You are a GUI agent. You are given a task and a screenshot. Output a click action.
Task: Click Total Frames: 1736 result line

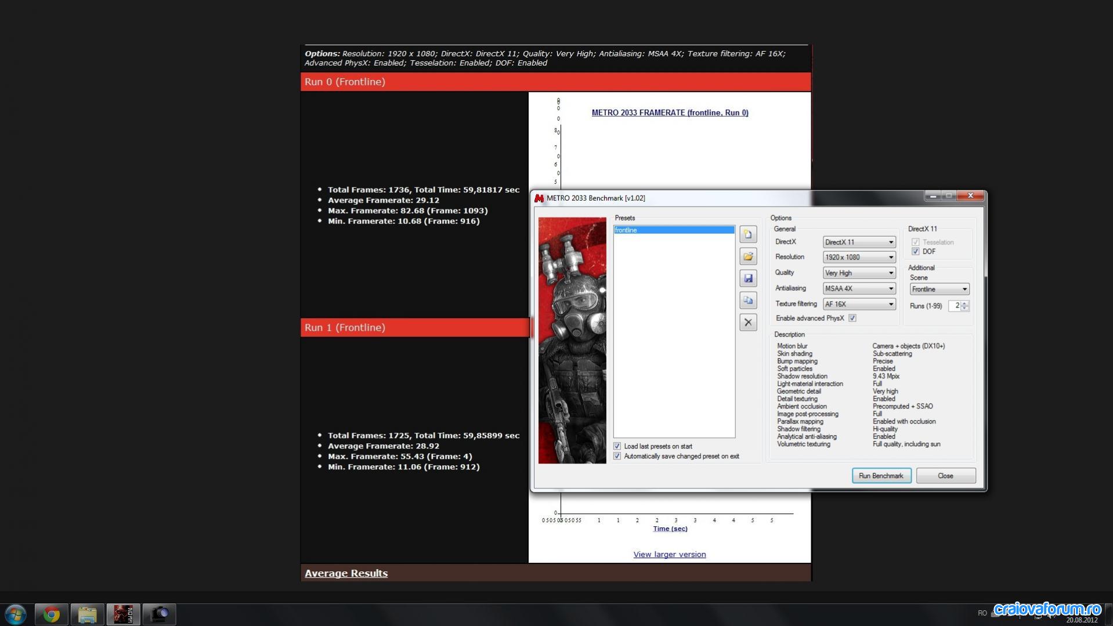(423, 190)
